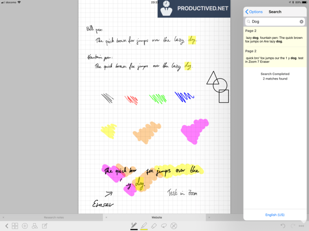Switch to the Research notes tab

(54, 218)
